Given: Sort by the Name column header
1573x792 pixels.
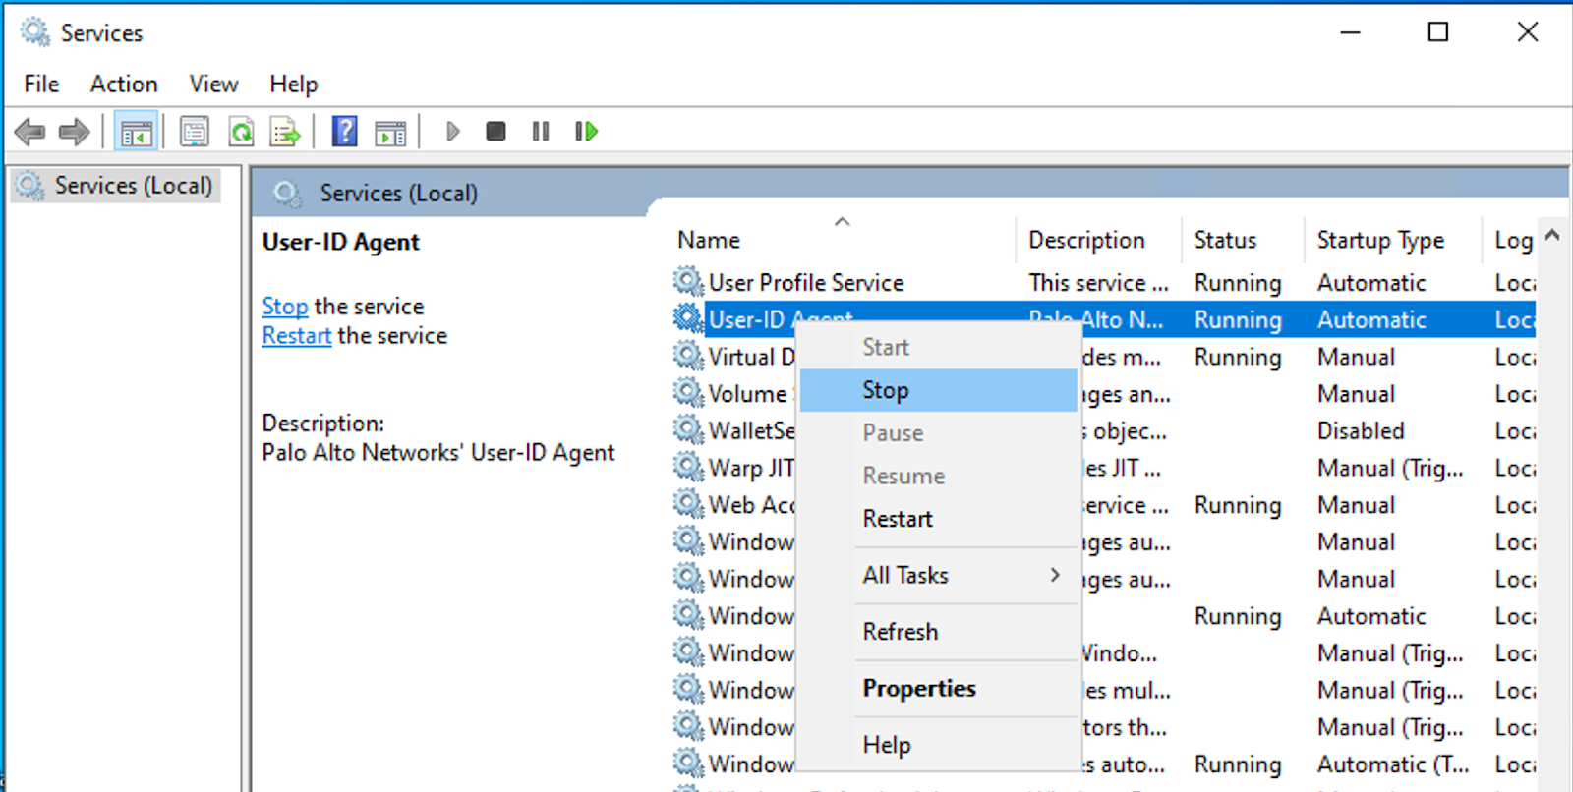Looking at the screenshot, I should tap(845, 240).
